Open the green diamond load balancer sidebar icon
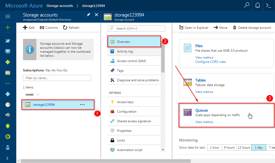Viewport: 275px width, 163px height. pyautogui.click(x=8, y=62)
